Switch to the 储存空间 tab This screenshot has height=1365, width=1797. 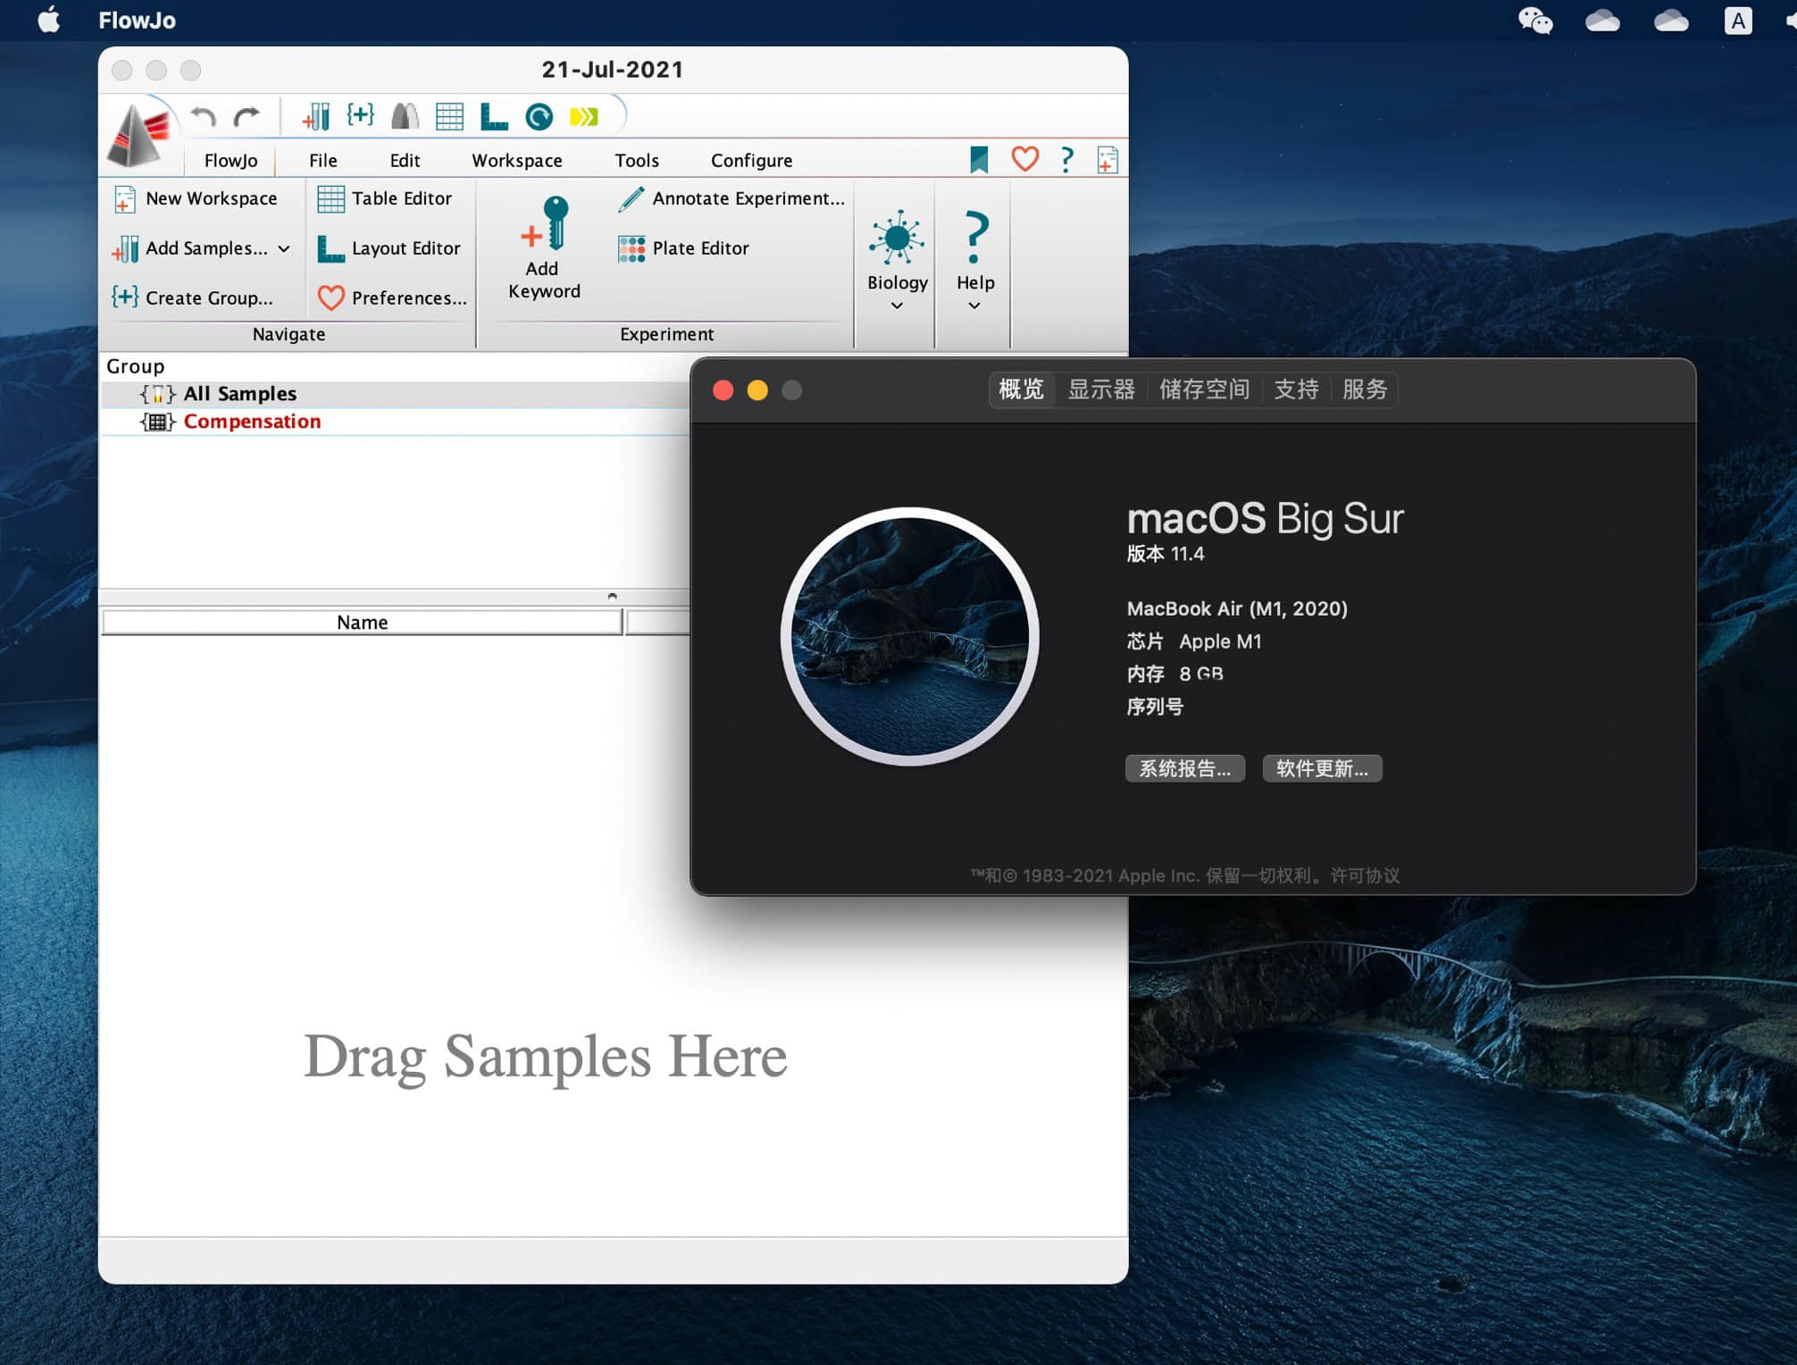(1203, 389)
